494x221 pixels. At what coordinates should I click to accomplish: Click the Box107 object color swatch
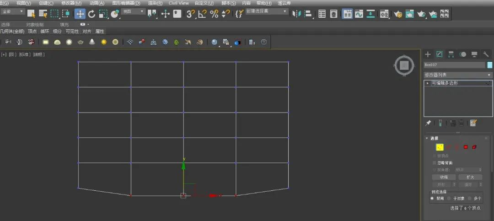(489, 65)
